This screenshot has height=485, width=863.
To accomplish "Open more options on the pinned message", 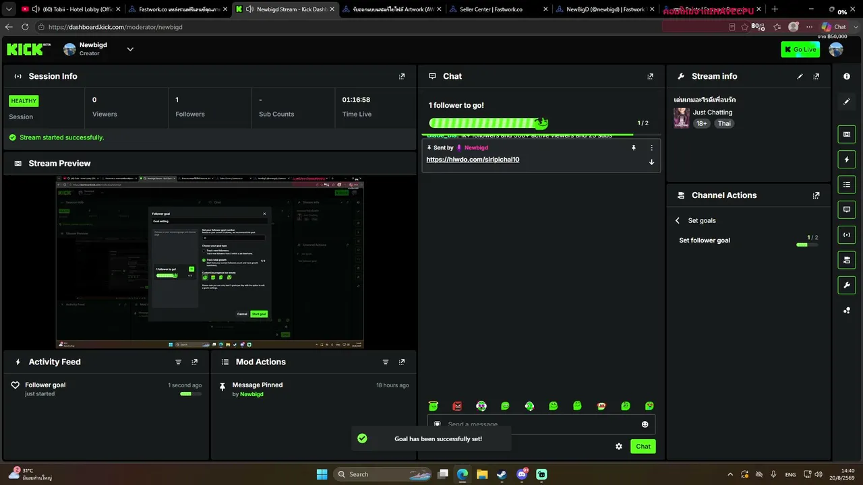I will pyautogui.click(x=651, y=148).
